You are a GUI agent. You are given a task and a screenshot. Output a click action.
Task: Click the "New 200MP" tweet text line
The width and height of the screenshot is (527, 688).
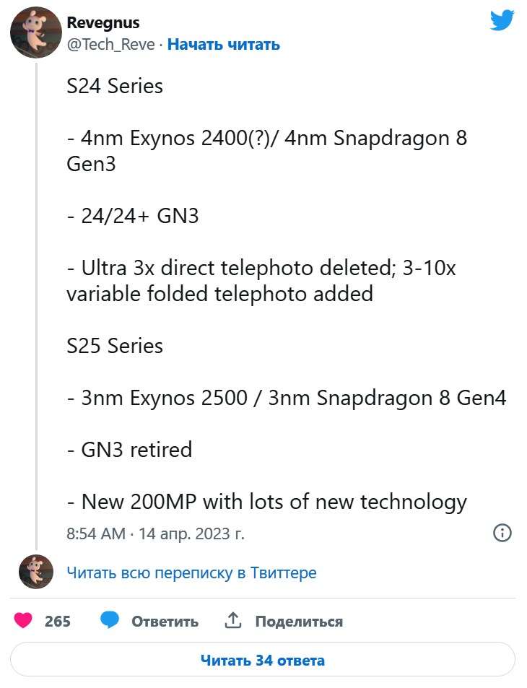pos(267,502)
